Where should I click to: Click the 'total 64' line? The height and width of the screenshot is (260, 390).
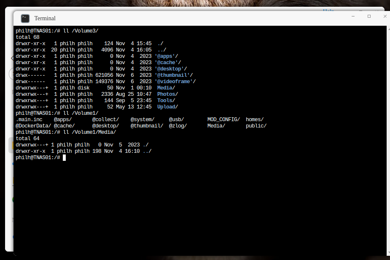tap(27, 138)
